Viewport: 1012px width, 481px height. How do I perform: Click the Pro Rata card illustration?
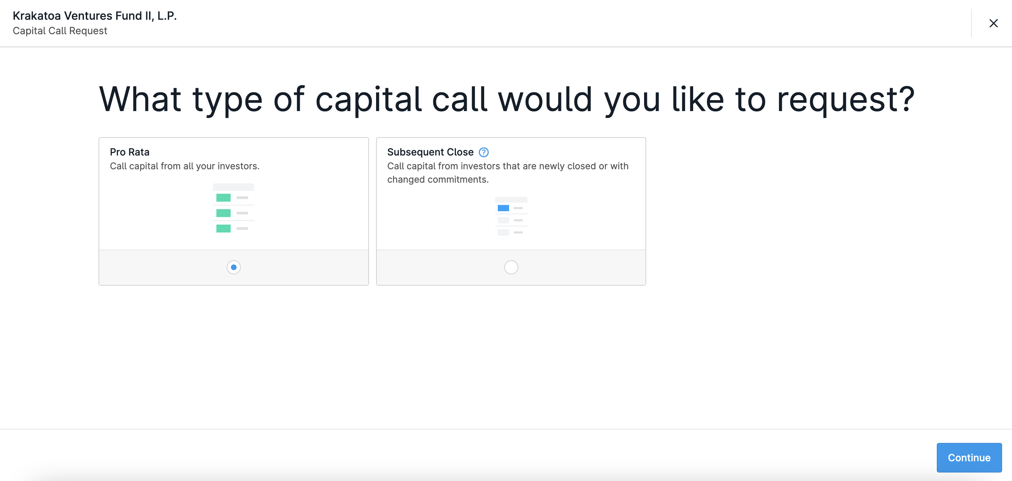click(233, 208)
